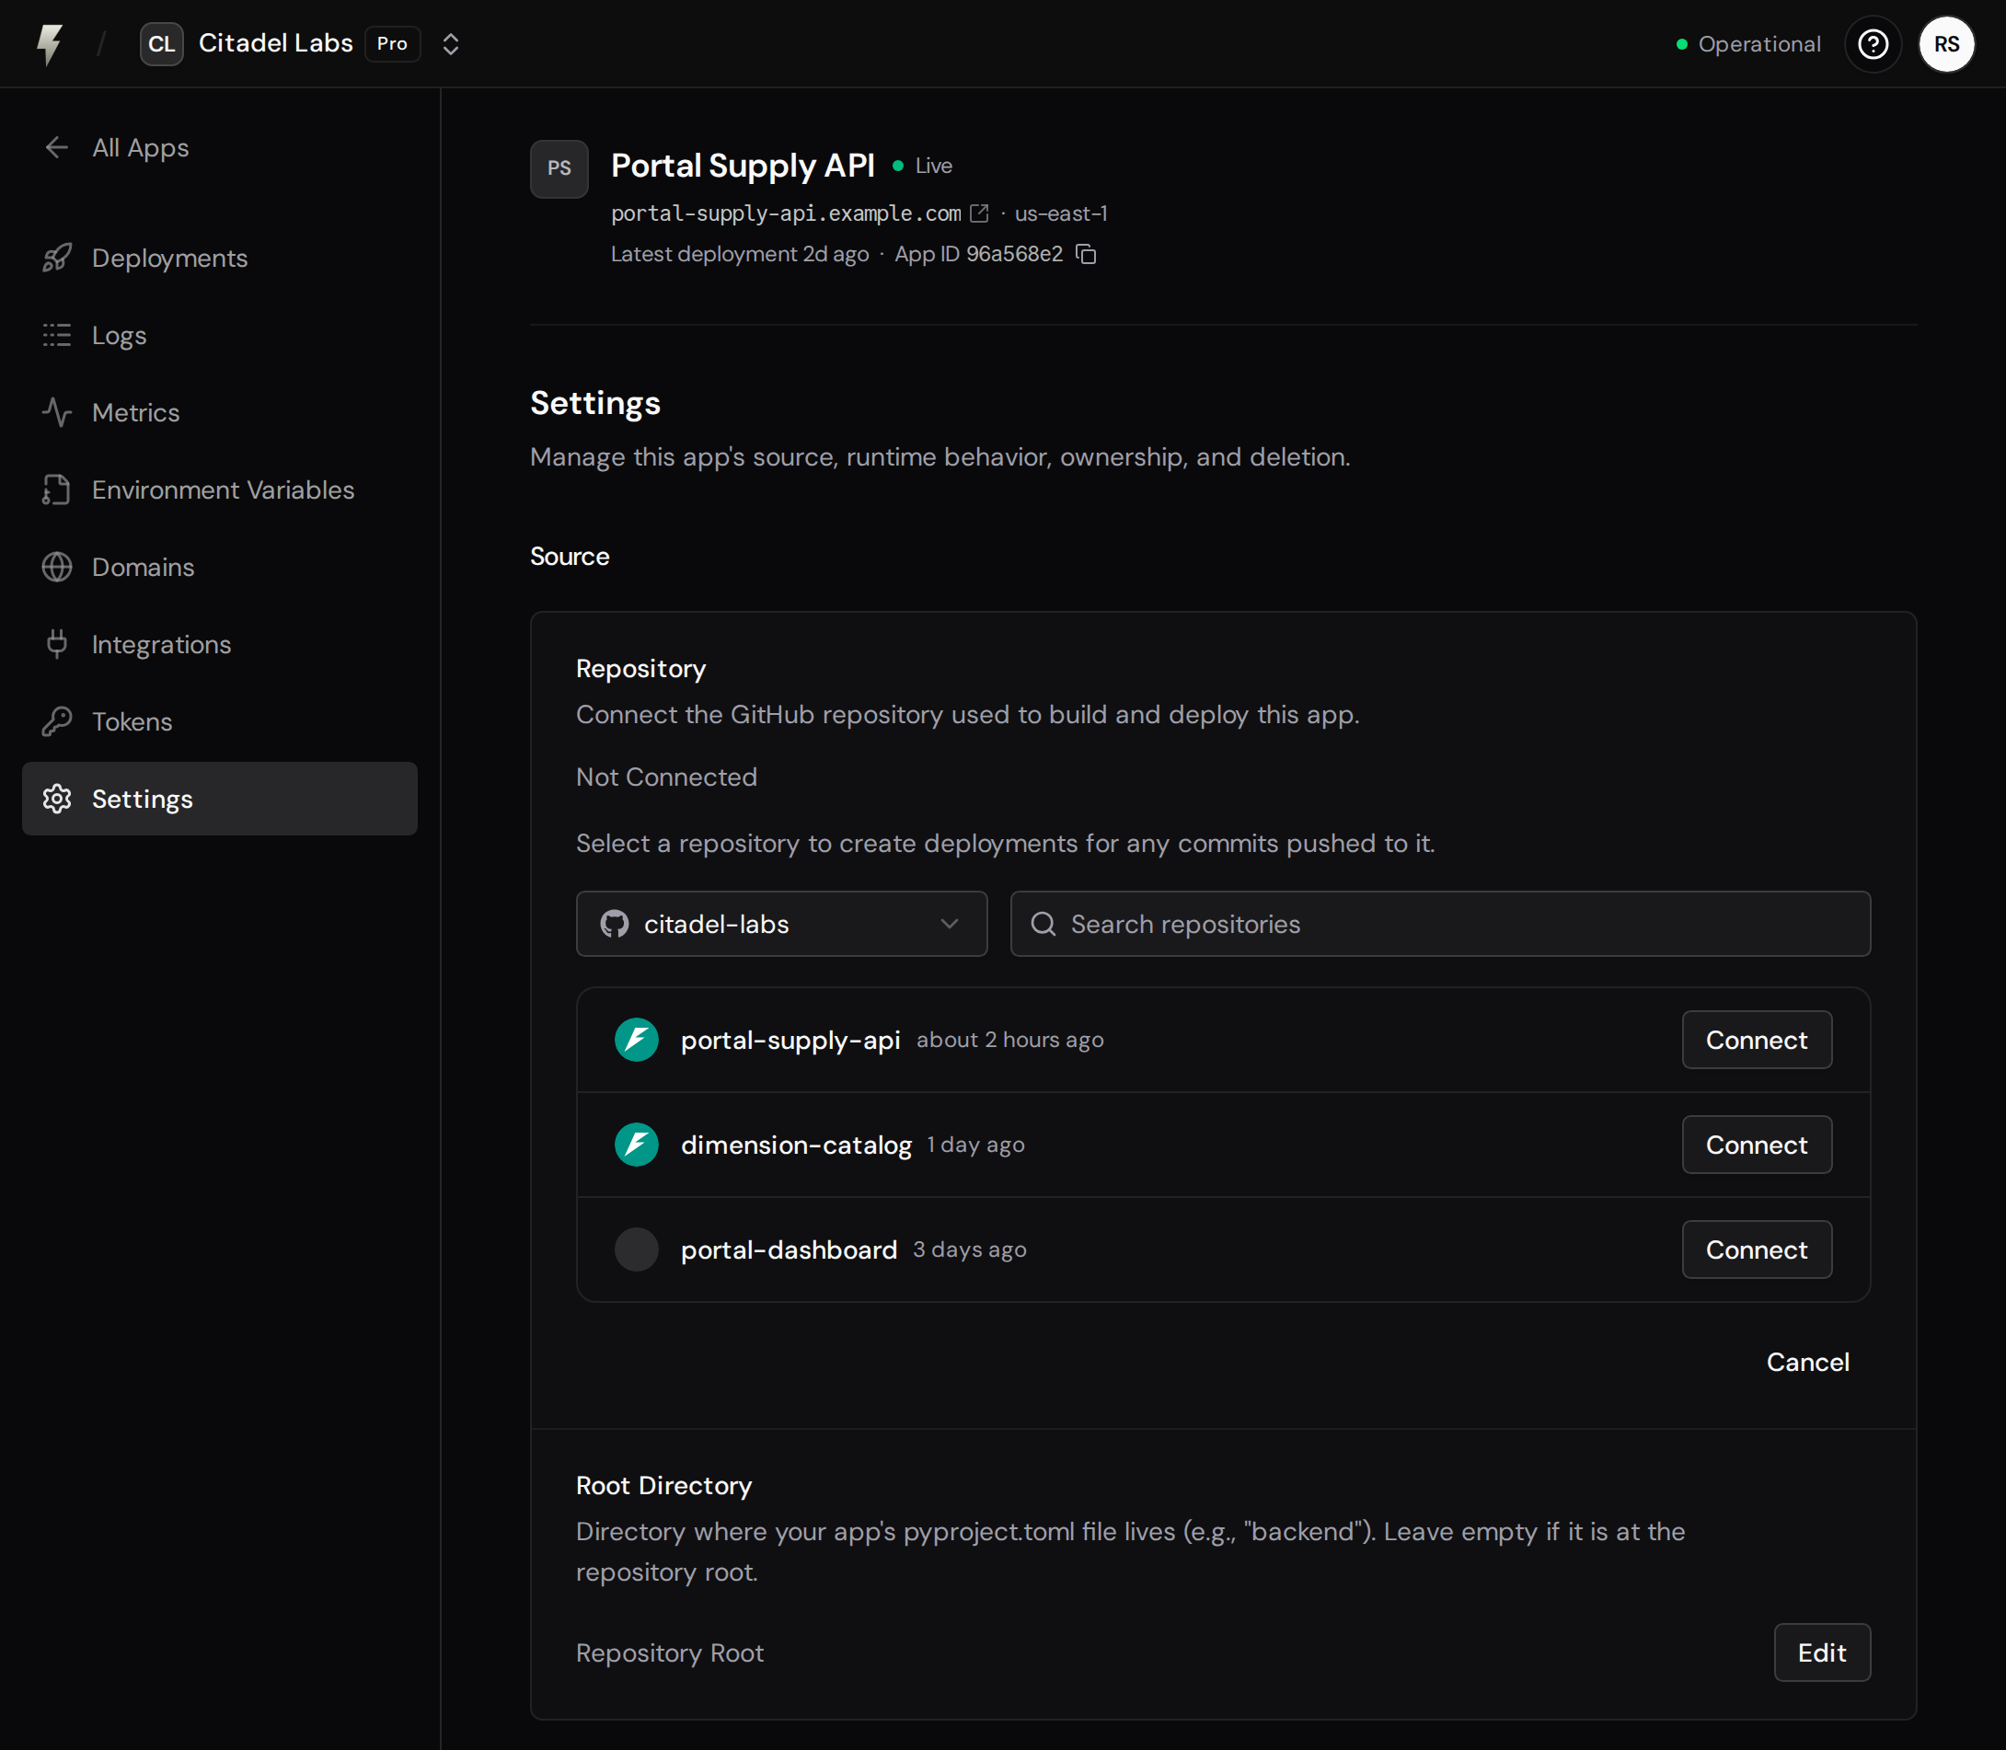Click the Tokens key icon
The height and width of the screenshot is (1750, 2006).
(x=57, y=720)
